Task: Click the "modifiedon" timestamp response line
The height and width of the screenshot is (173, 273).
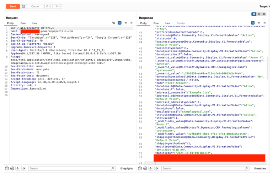Action: [183, 153]
